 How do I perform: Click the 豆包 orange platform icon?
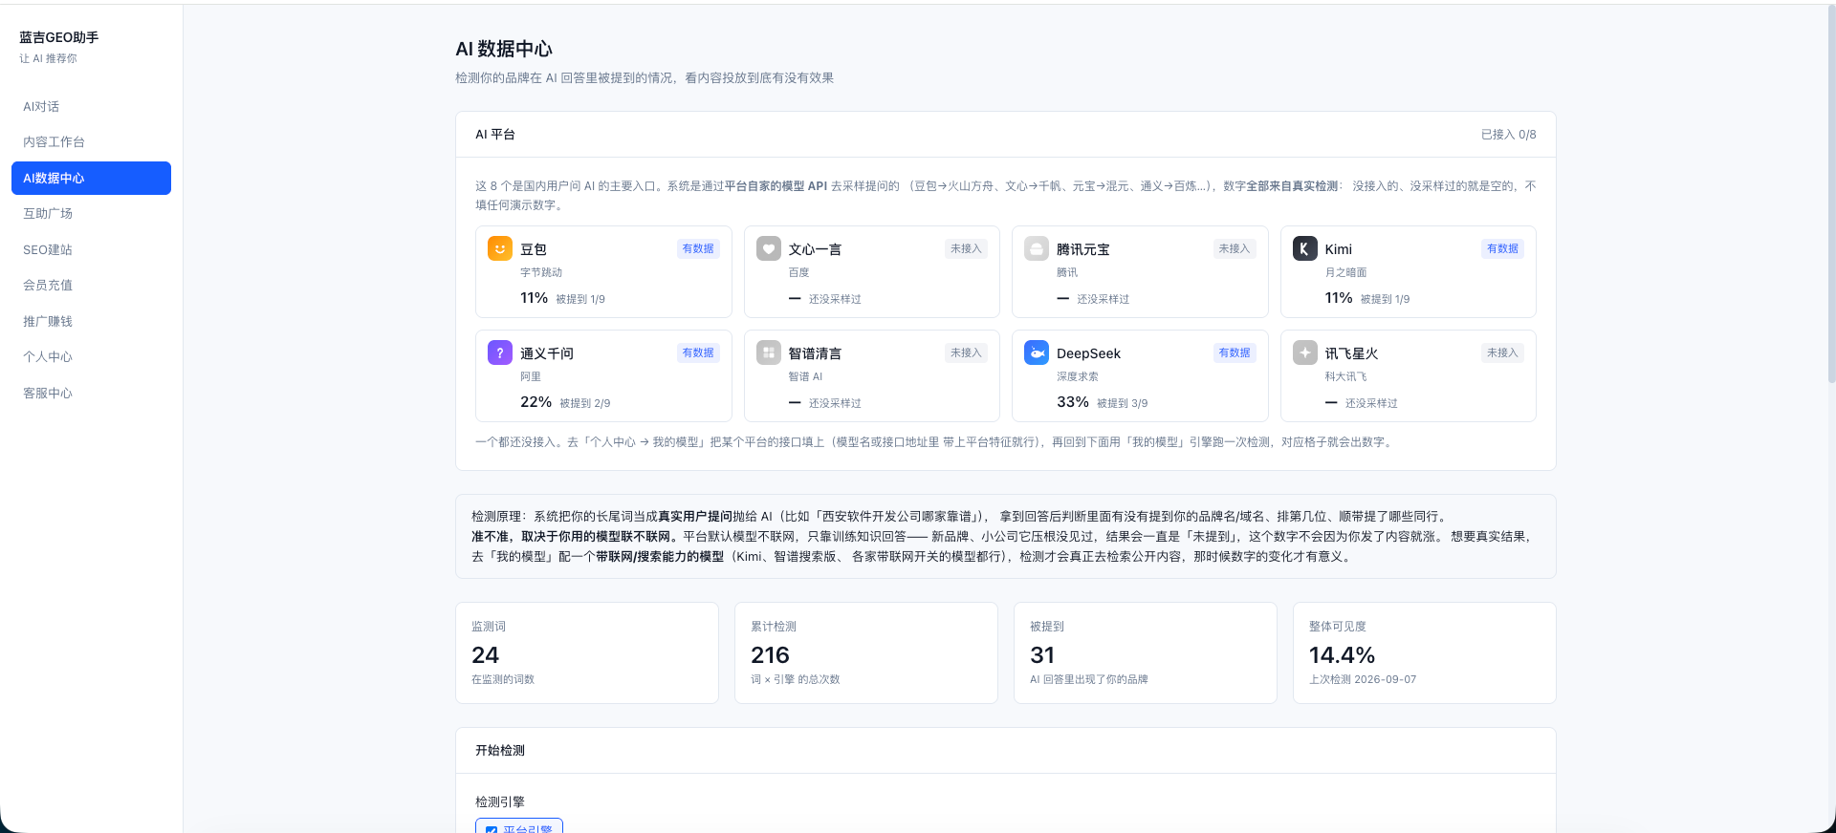coord(500,248)
